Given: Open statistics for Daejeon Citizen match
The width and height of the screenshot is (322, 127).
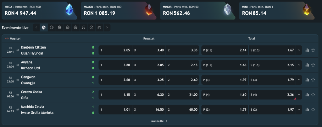Looking at the screenshot, I should [307, 50].
